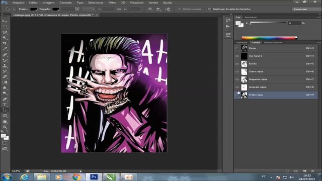The width and height of the screenshot is (322, 181).
Task: Hide the fundo channel eye
Action: pyautogui.click(x=237, y=64)
